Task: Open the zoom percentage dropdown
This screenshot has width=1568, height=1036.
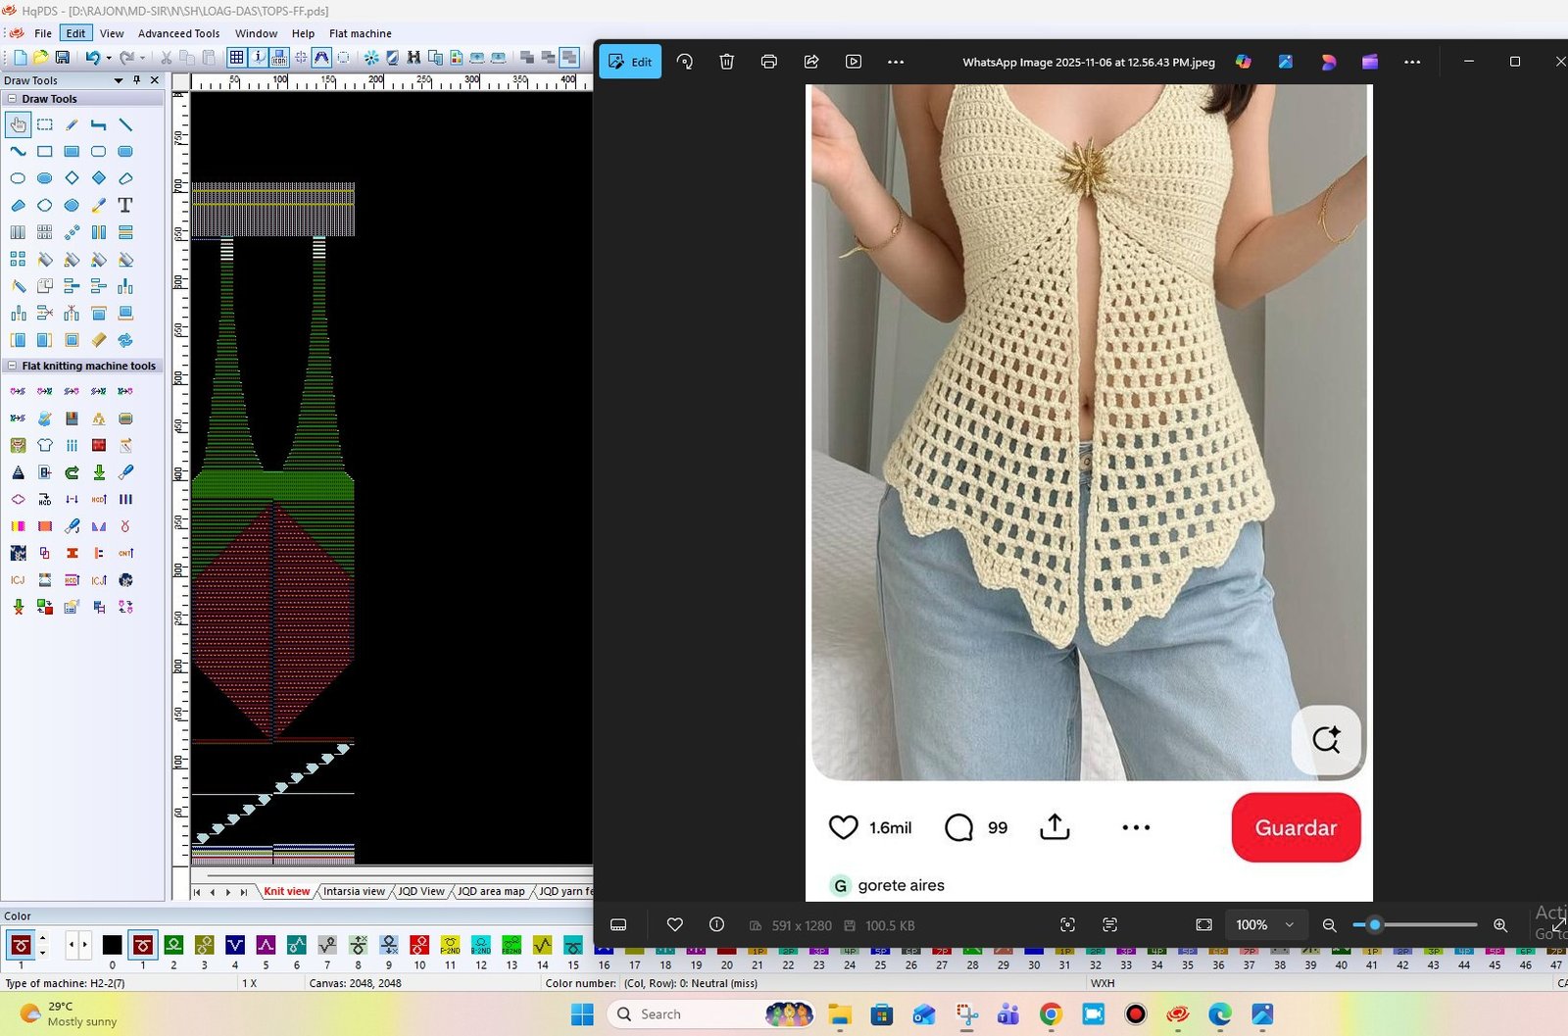Action: 1289,924
